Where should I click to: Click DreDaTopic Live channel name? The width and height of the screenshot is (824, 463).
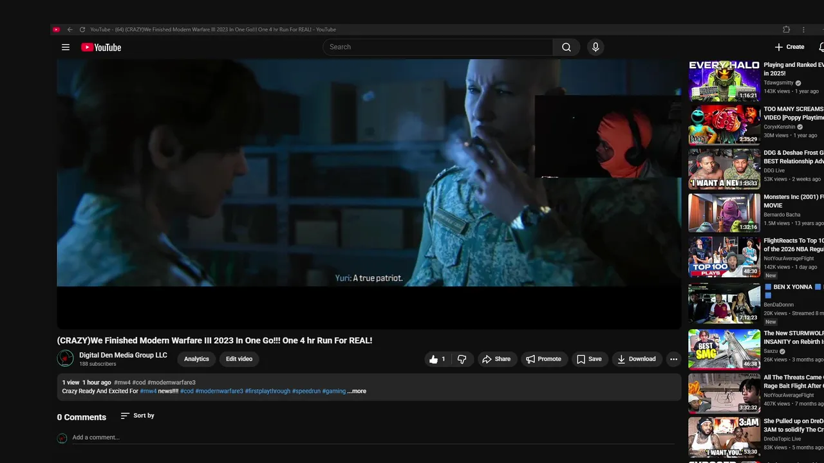tap(783, 439)
